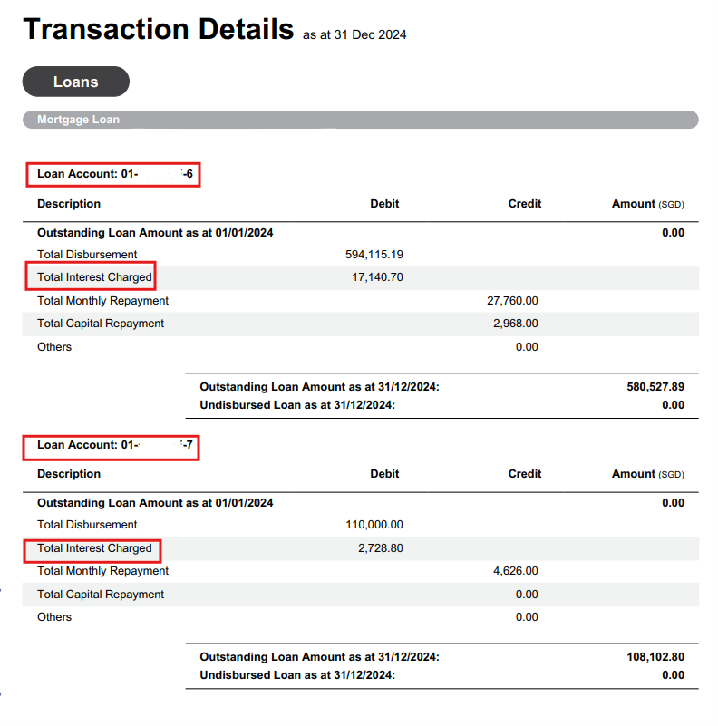Image resolution: width=718 pixels, height=726 pixels.
Task: Click Total Capital Repayment label beside 2,968.00
Action: [x=101, y=324]
